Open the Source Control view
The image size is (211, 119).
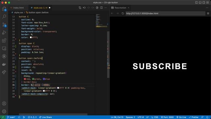(x=4, y=25)
